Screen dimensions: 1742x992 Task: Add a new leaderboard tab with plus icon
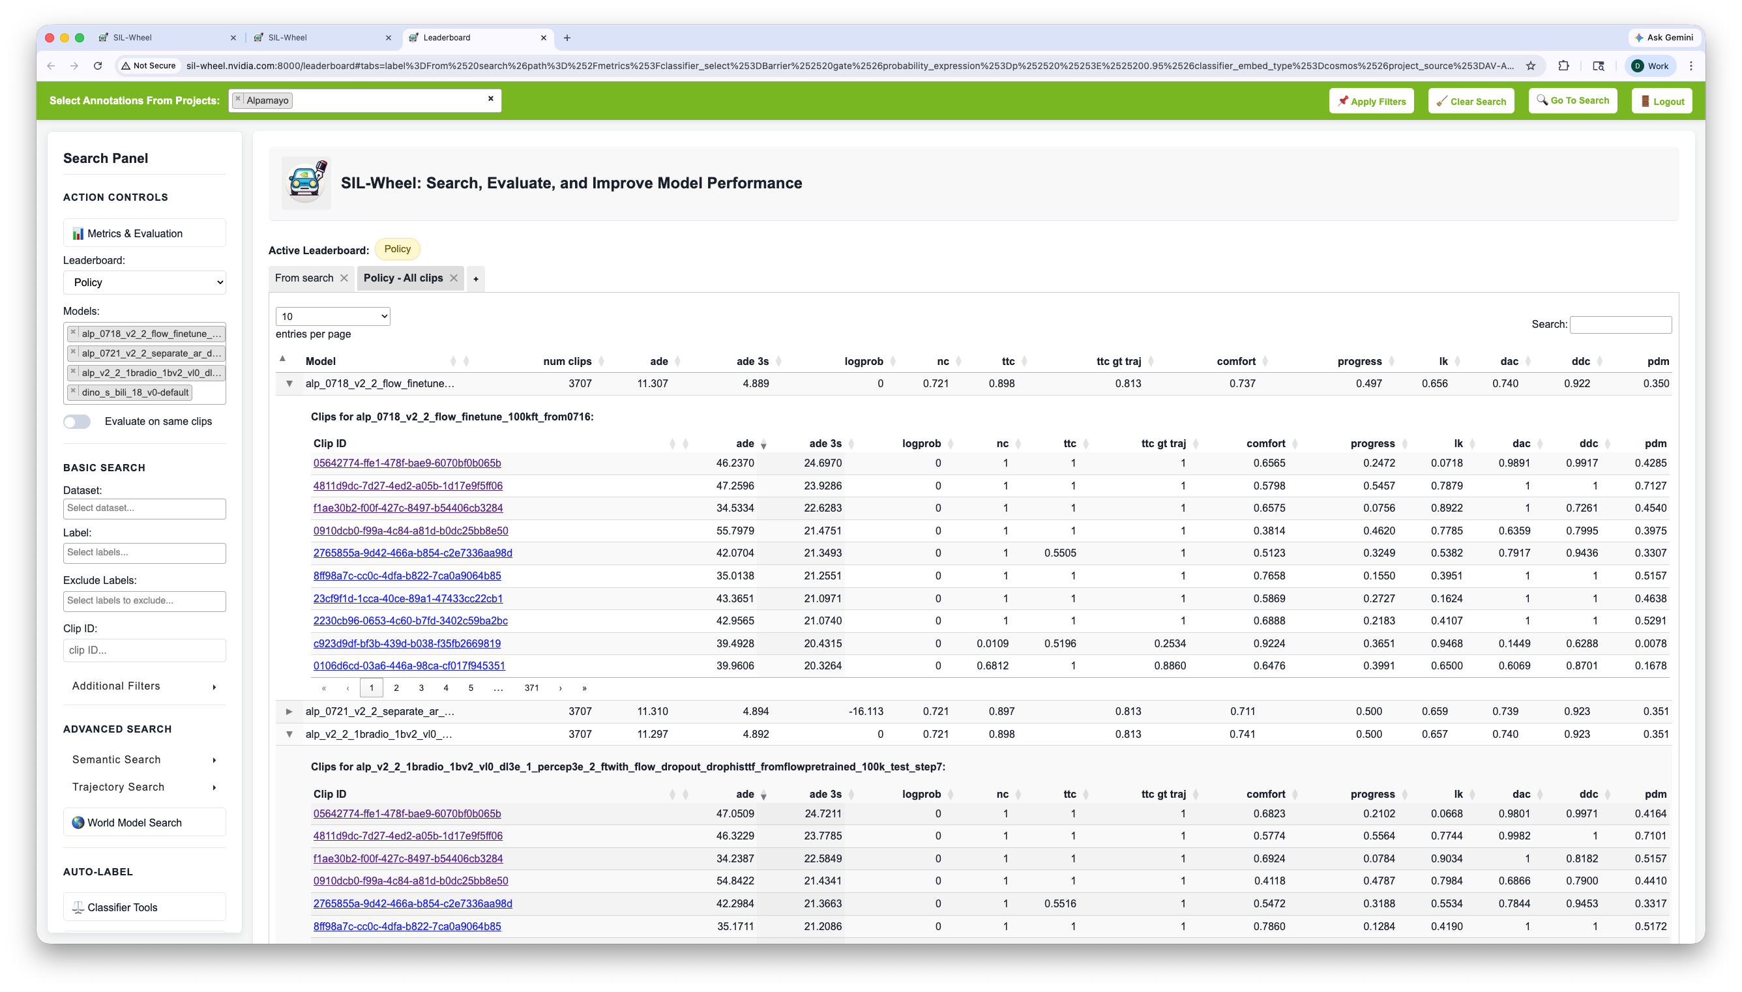475,279
